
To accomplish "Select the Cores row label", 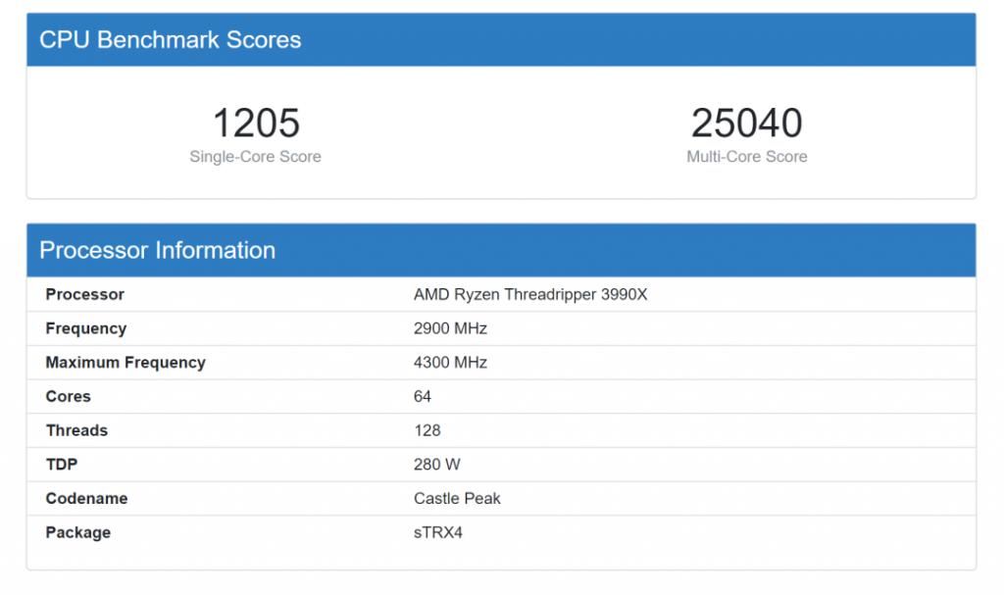I will pyautogui.click(x=68, y=396).
